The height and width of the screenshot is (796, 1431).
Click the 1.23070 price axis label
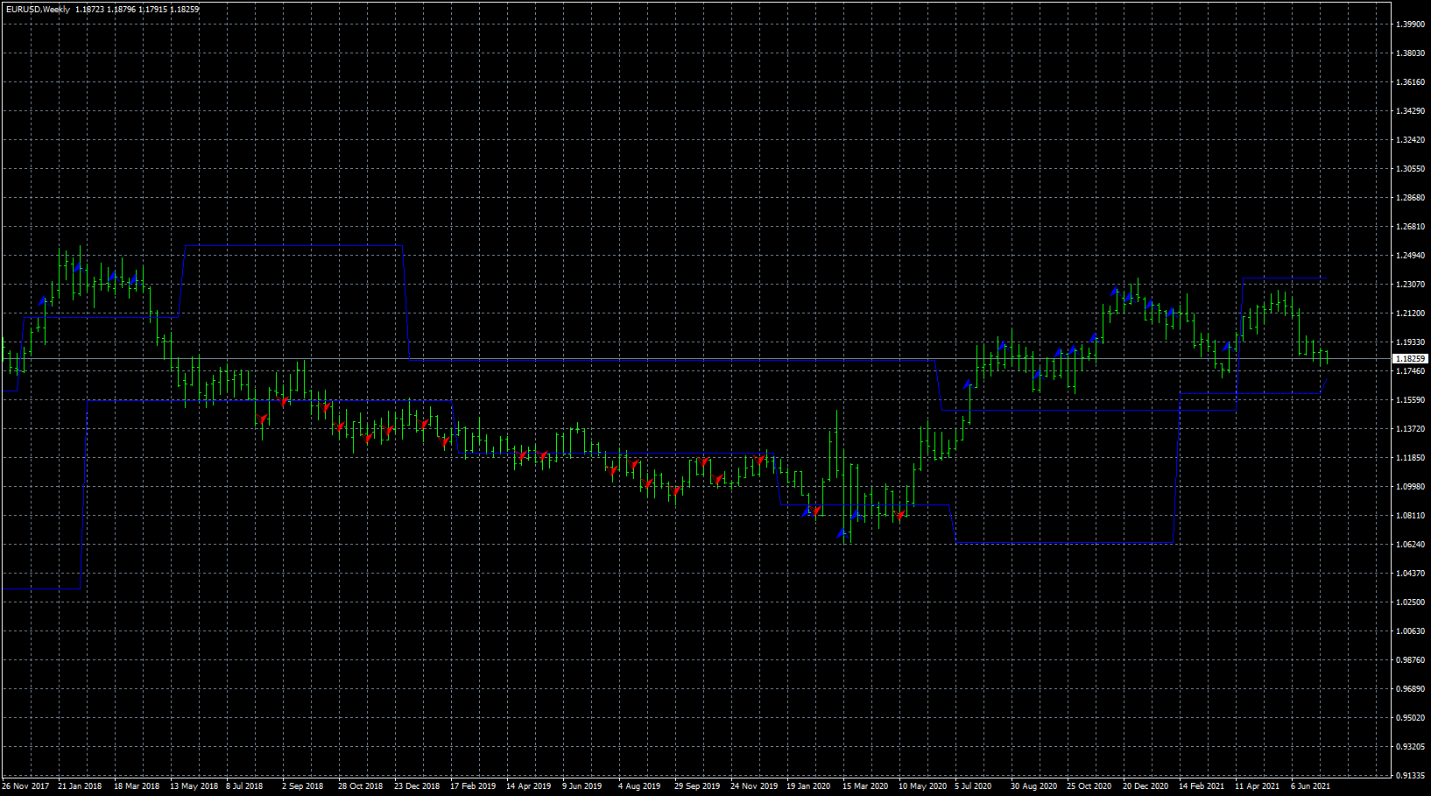(1410, 285)
